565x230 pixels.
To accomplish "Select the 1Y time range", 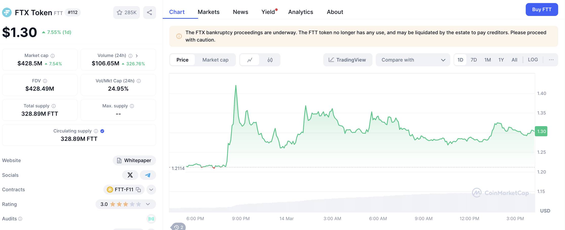I will click(501, 60).
